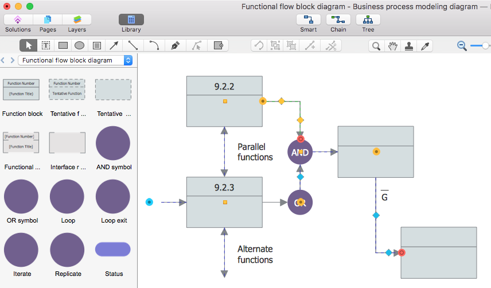Image resolution: width=491 pixels, height=288 pixels.
Task: Go to previous library with left chevron
Action: tap(3, 60)
